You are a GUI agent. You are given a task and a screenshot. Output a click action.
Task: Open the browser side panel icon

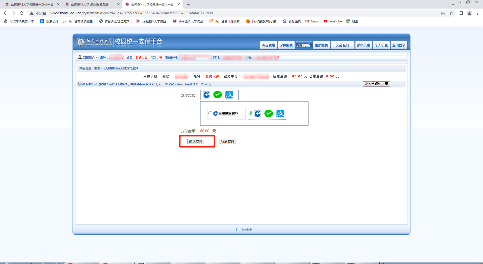(x=461, y=13)
